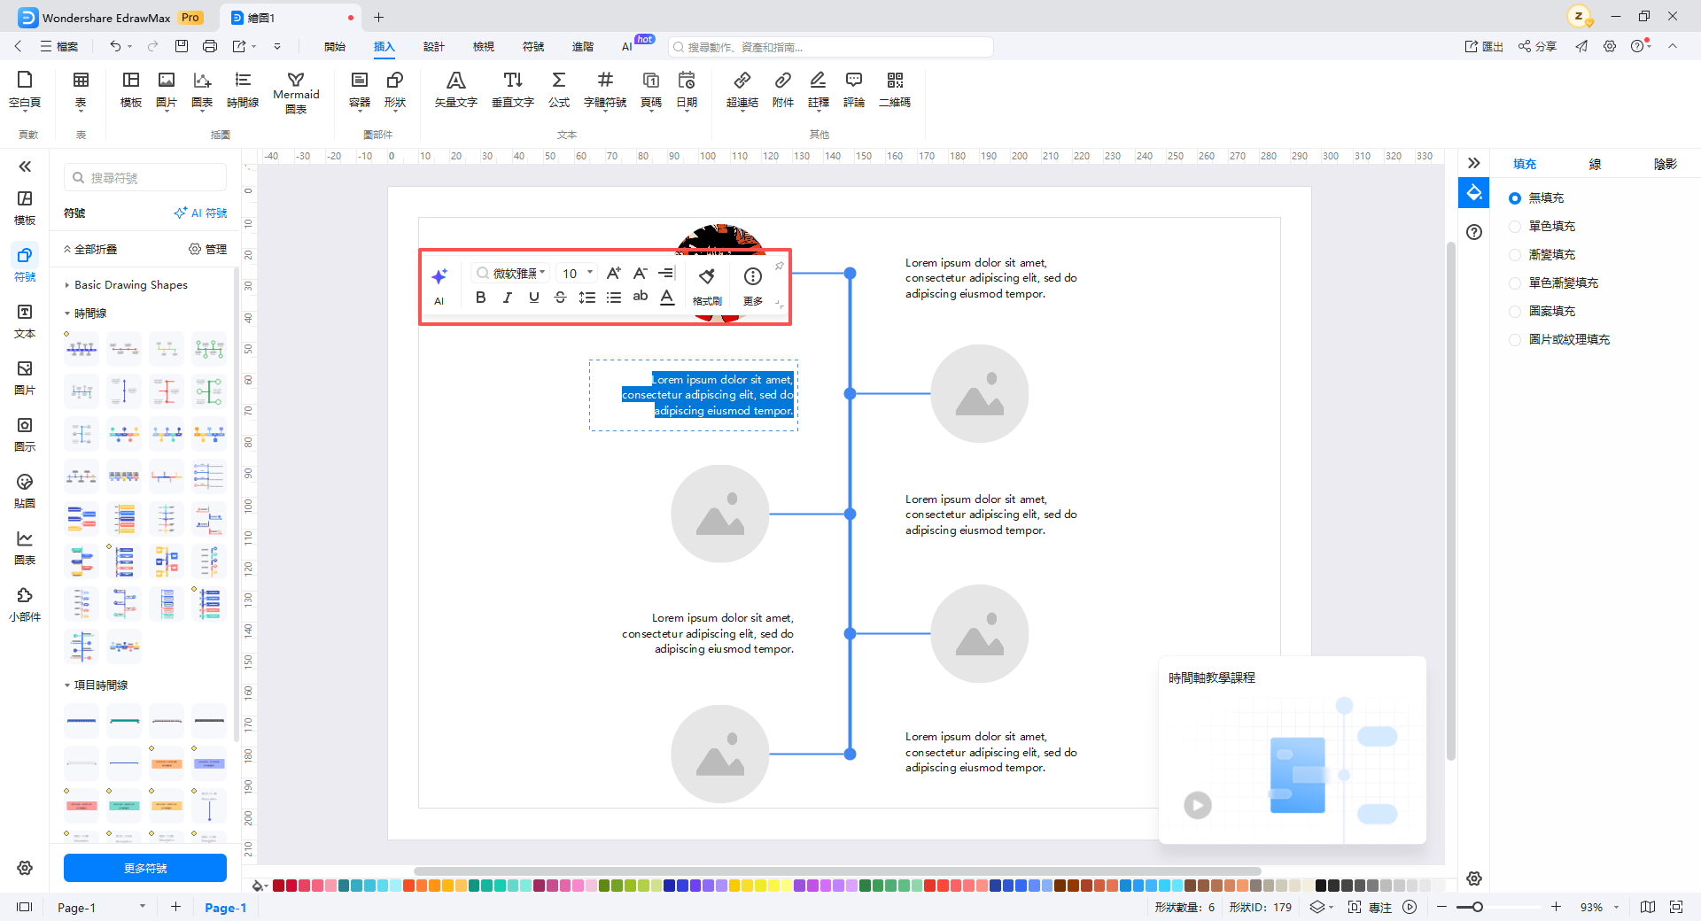The height and width of the screenshot is (921, 1701).
Task: Open the 開始 ribbon tab
Action: click(x=335, y=47)
